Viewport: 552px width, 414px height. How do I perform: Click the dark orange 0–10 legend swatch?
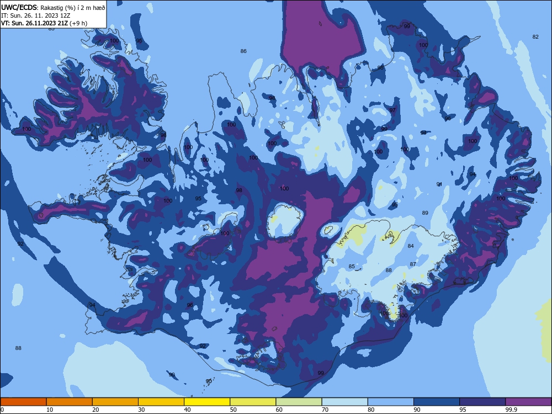click(23, 402)
